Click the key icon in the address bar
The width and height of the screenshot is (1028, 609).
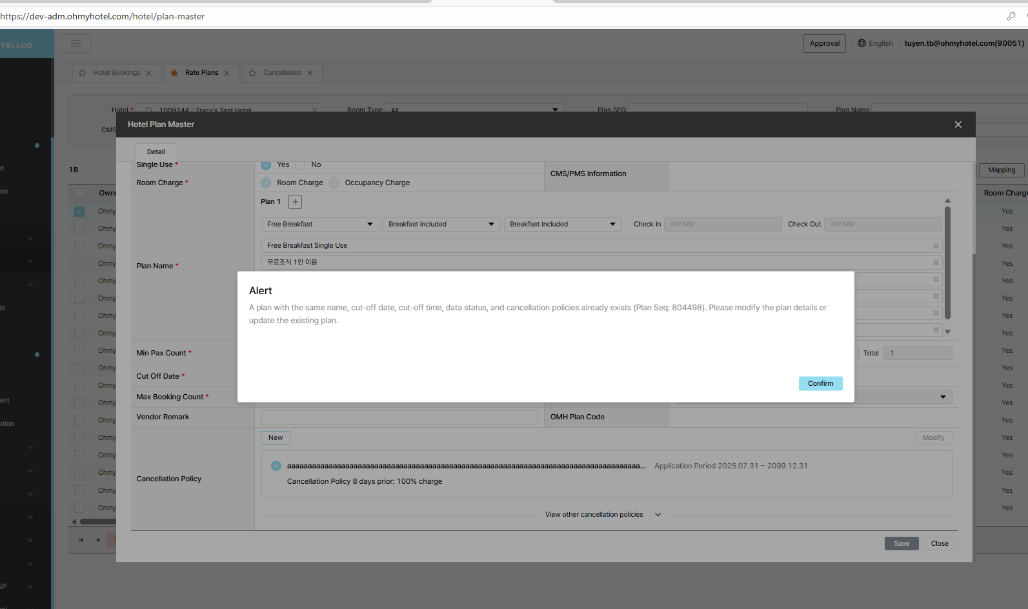(x=1011, y=16)
